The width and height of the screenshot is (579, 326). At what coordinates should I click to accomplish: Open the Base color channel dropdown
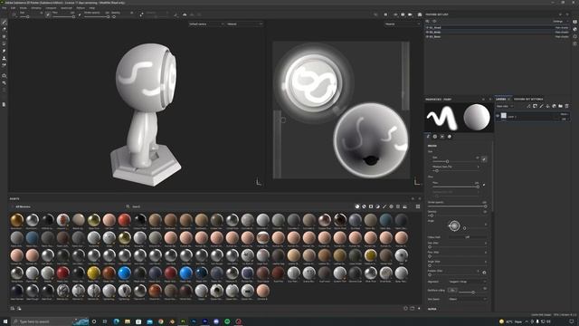(505, 106)
